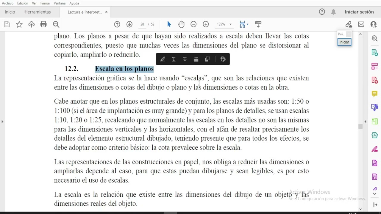Click the help question mark icon

[x=322, y=12]
